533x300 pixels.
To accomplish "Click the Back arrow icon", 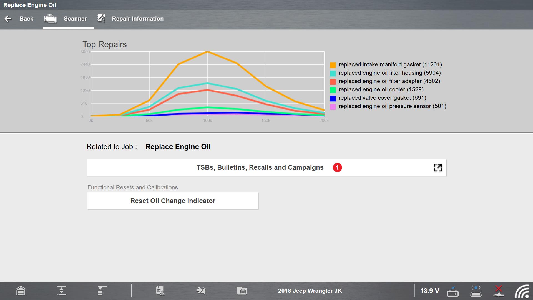I will click(x=8, y=19).
